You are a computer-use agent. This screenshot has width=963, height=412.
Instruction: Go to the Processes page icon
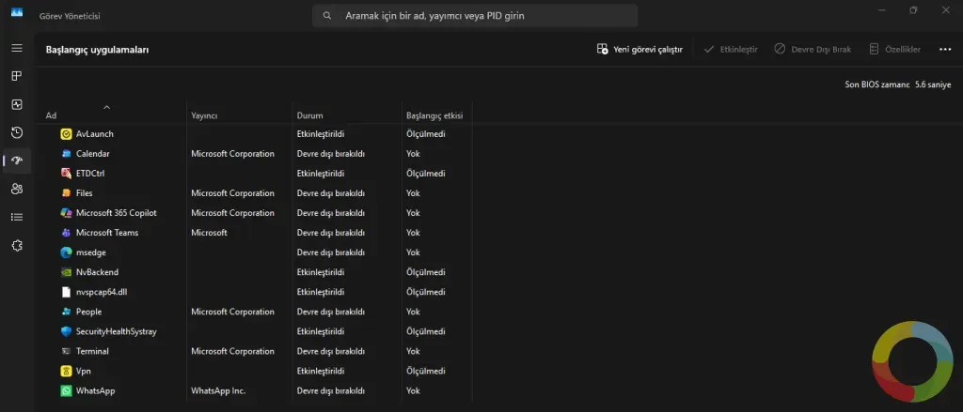point(17,76)
